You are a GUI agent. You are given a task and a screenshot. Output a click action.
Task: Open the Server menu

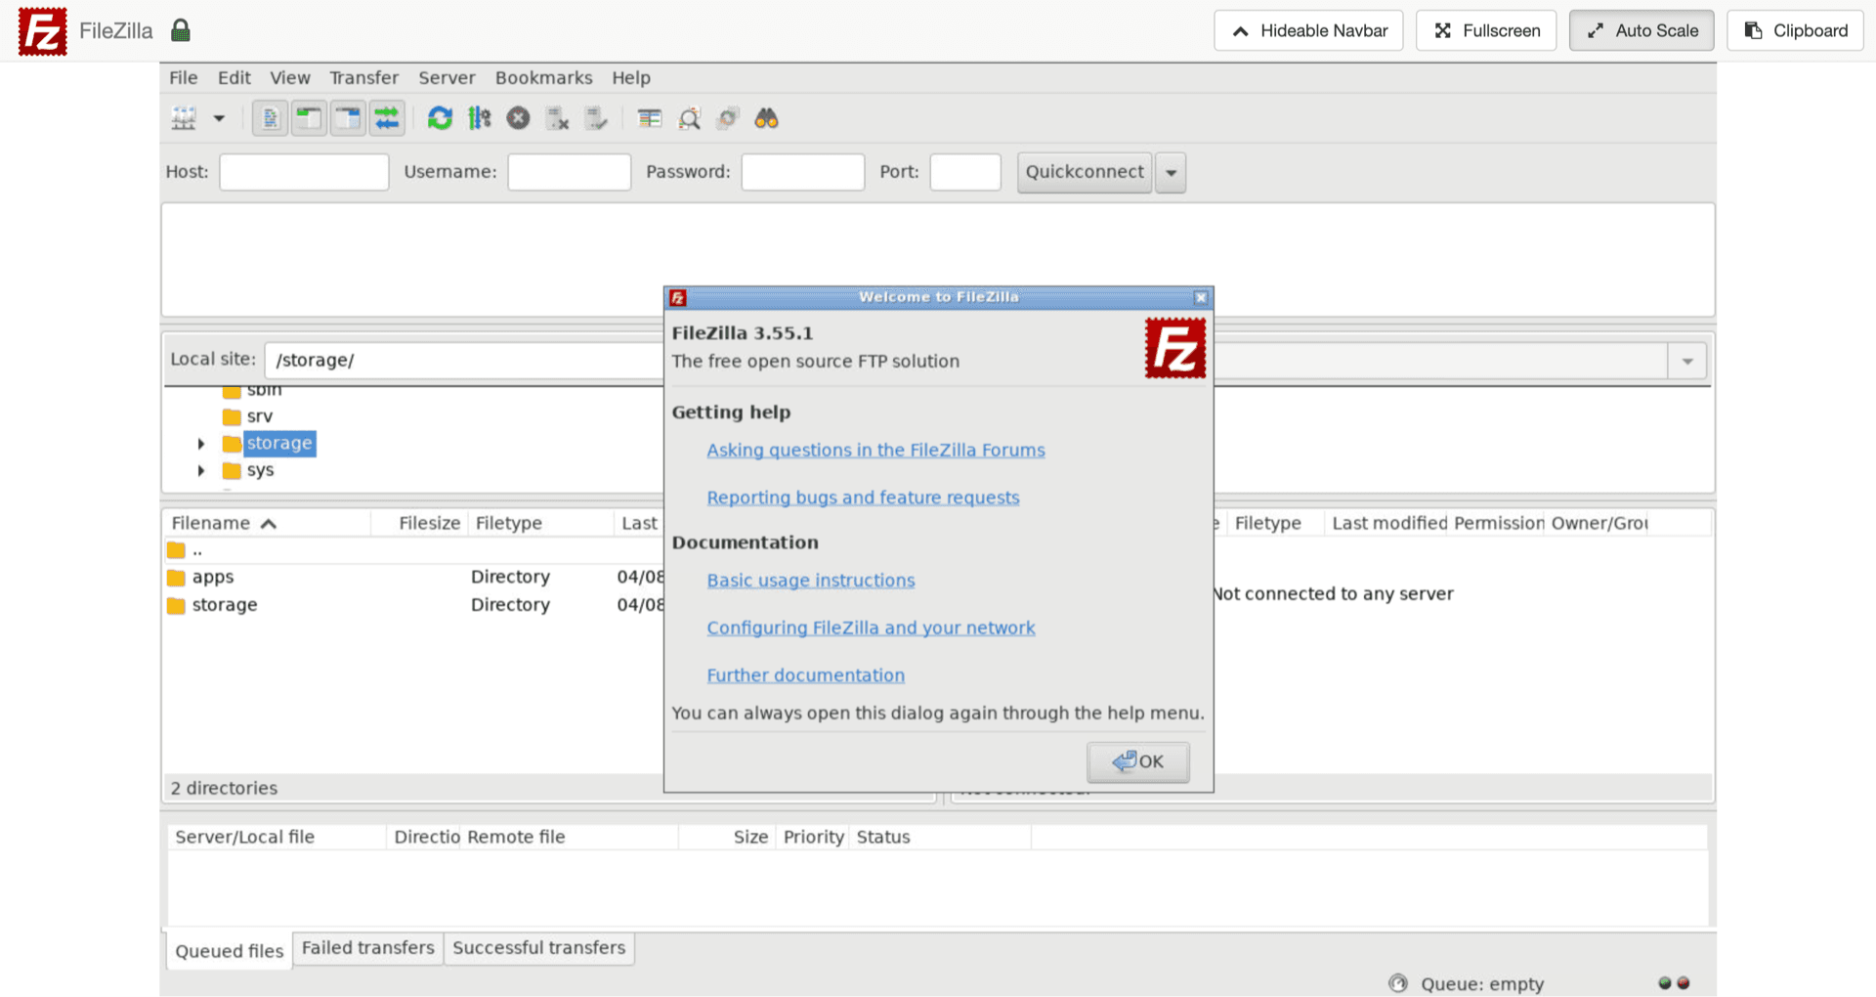tap(447, 77)
